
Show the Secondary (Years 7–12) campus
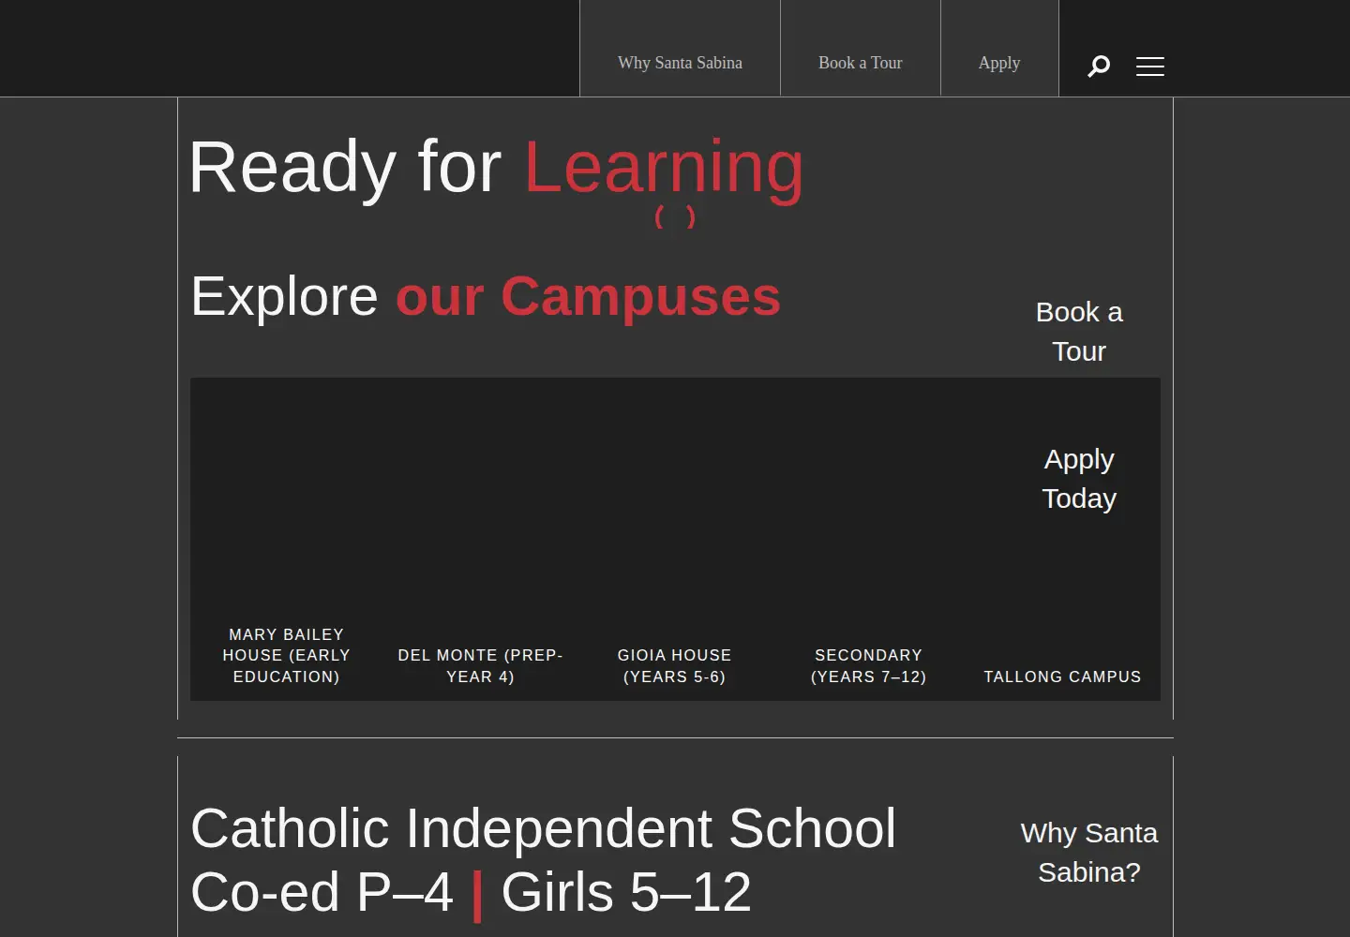pos(869,666)
